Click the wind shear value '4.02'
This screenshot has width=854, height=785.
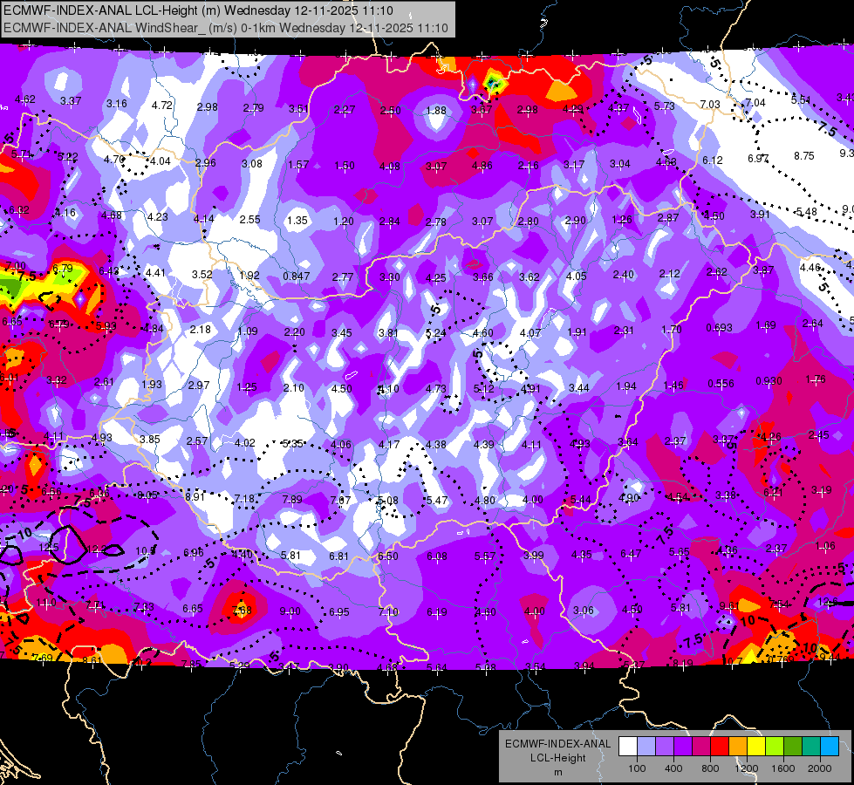pyautogui.click(x=244, y=442)
